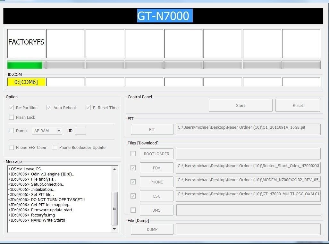The width and height of the screenshot is (329, 244).
Task: Click the Reset button
Action: [298, 105]
